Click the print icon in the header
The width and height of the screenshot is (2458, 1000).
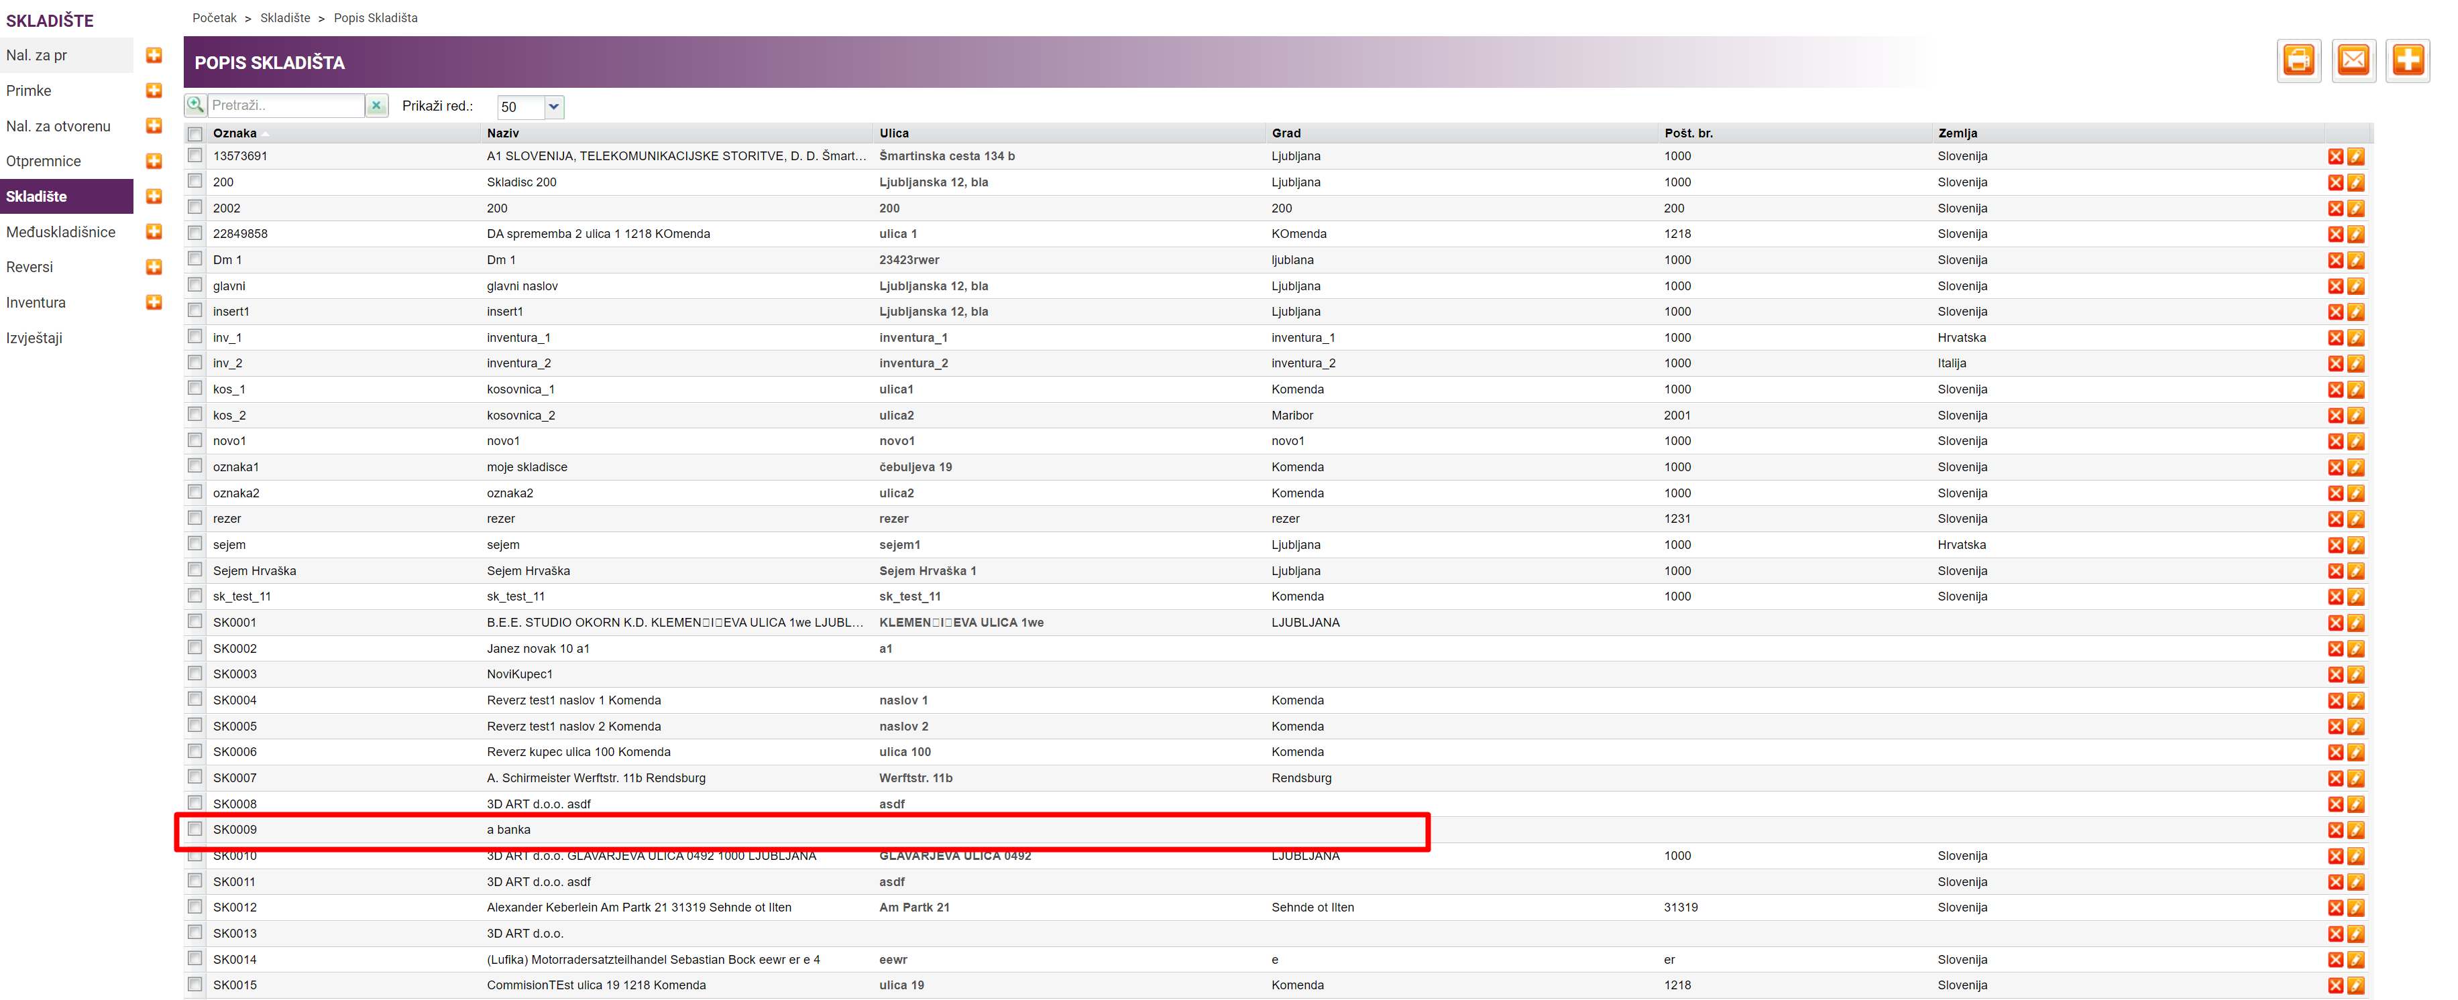pyautogui.click(x=2297, y=62)
